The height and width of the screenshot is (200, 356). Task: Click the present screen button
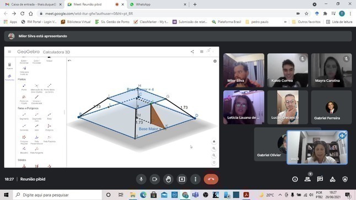(x=182, y=179)
